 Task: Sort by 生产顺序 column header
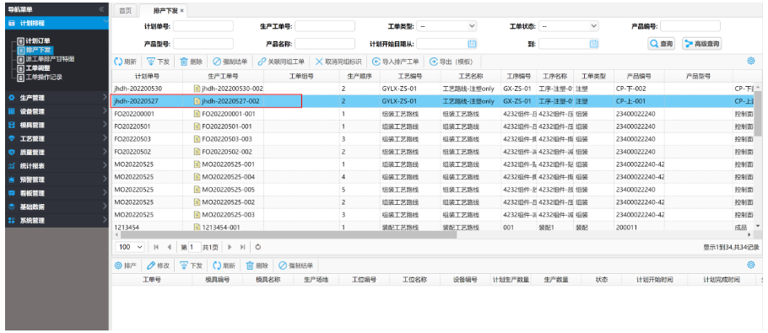[x=360, y=76]
